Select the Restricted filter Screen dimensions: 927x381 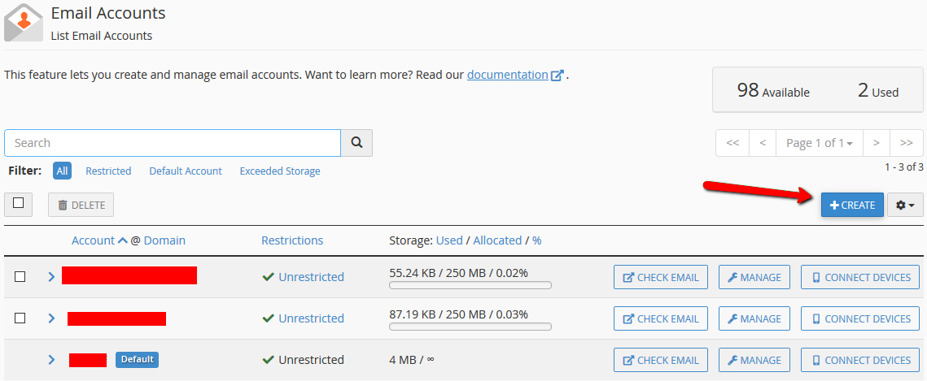108,171
